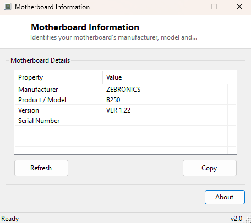The height and width of the screenshot is (223, 251).
Task: Select the Product / Model row
Action: [125, 100]
